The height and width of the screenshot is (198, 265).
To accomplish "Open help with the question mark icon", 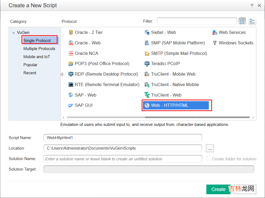I will [252, 5].
